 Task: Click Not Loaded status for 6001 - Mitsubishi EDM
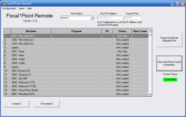[122, 94]
